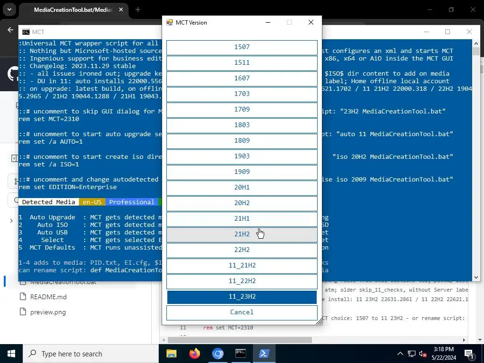
Task: Click the MCT console window icon
Action: pyautogui.click(x=26, y=32)
